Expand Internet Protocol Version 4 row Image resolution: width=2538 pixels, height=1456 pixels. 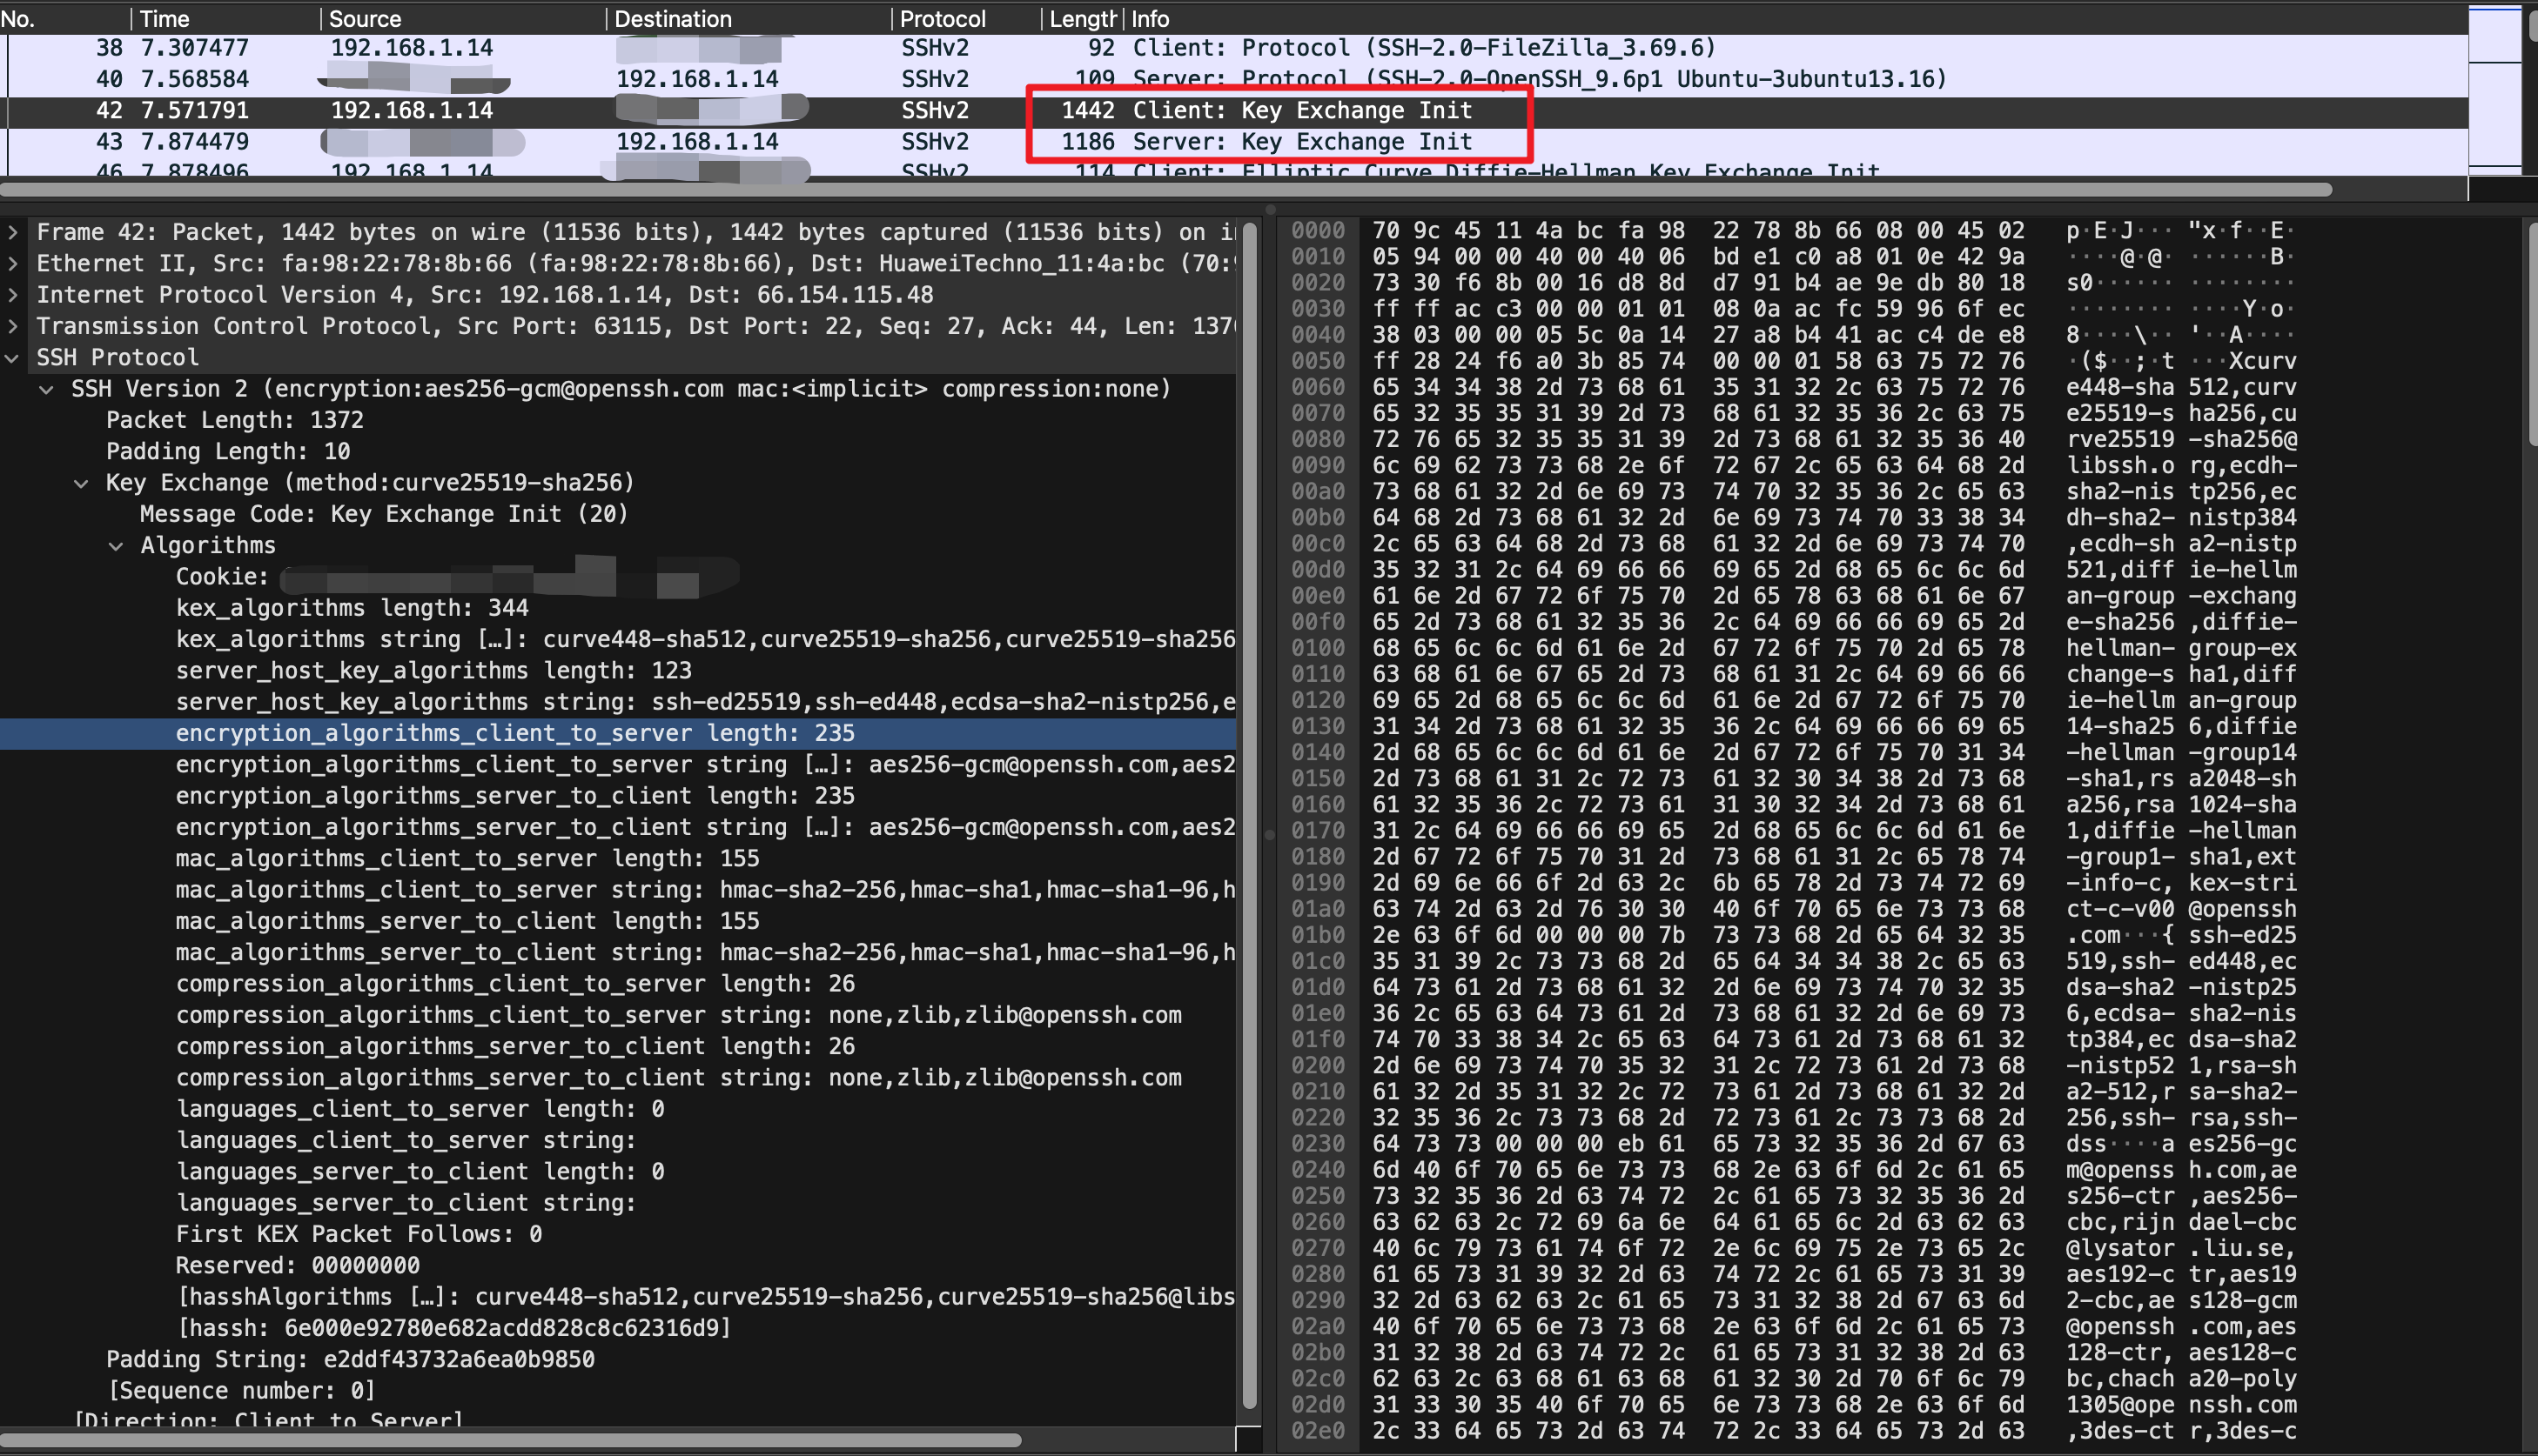(13, 294)
